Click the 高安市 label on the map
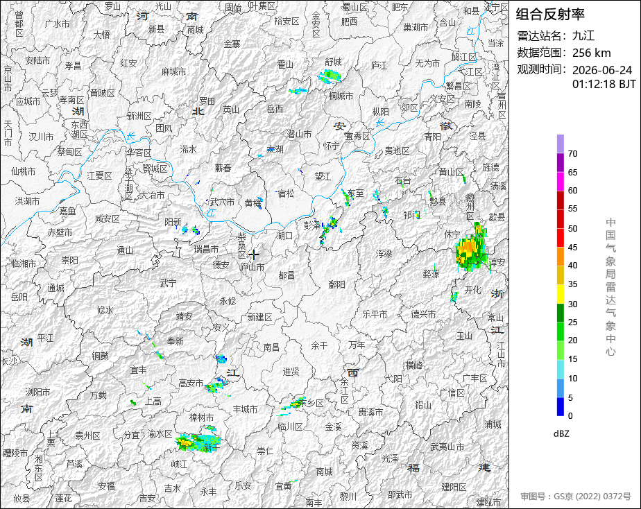Screen dimensions: 641x509 click(x=191, y=383)
